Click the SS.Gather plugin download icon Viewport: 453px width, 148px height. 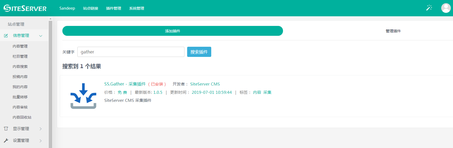click(x=83, y=96)
